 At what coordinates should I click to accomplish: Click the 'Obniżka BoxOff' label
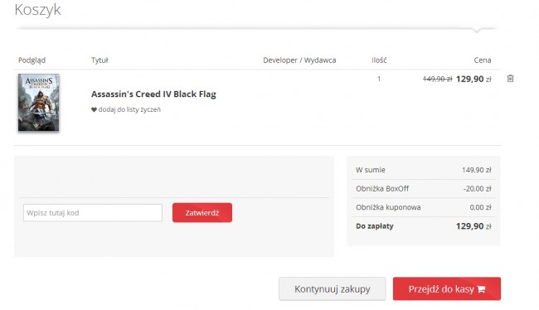[x=382, y=189]
